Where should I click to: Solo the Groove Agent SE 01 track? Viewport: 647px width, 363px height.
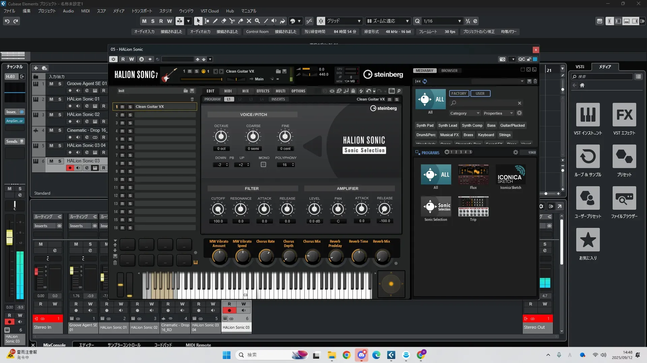pos(60,84)
